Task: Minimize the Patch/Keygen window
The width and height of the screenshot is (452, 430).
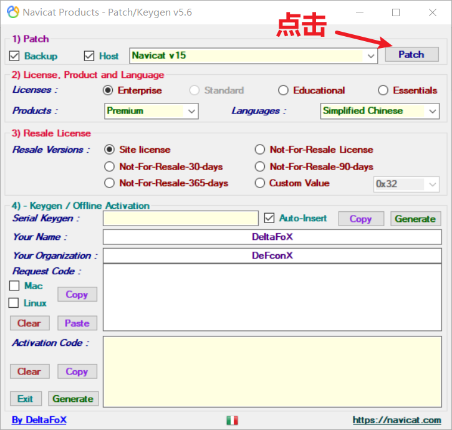Action: click(360, 12)
